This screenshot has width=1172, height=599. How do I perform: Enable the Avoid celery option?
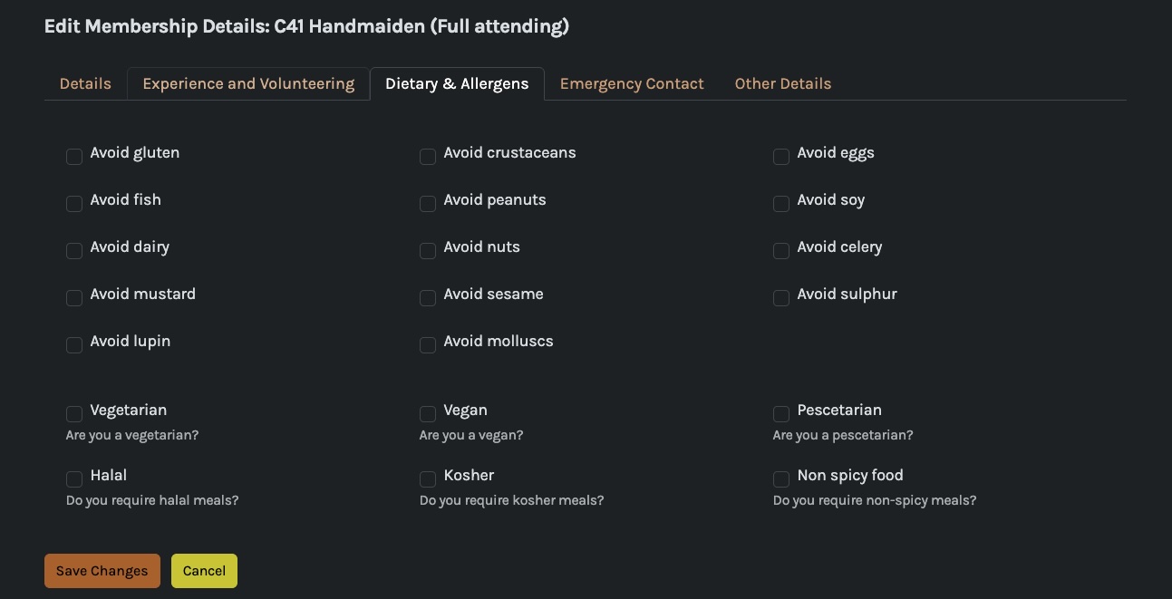(781, 251)
